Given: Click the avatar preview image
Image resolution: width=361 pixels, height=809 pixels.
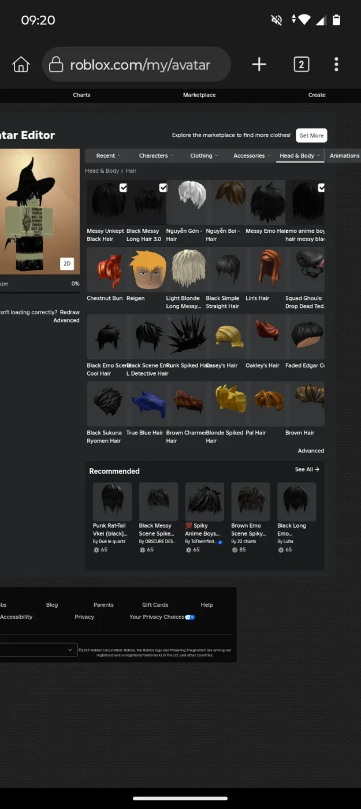Looking at the screenshot, I should point(39,211).
